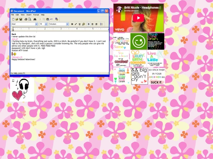This screenshot has height=159, width=213.
Task: Click the 'Happy belated Valentines!' line
Action: click(24, 59)
